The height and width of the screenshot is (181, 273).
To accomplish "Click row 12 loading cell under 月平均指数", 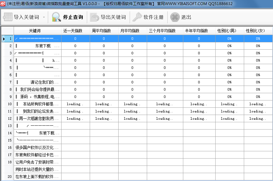I will click(133, 118).
